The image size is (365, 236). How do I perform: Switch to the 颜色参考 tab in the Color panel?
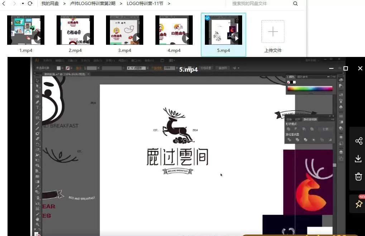pyautogui.click(x=303, y=77)
